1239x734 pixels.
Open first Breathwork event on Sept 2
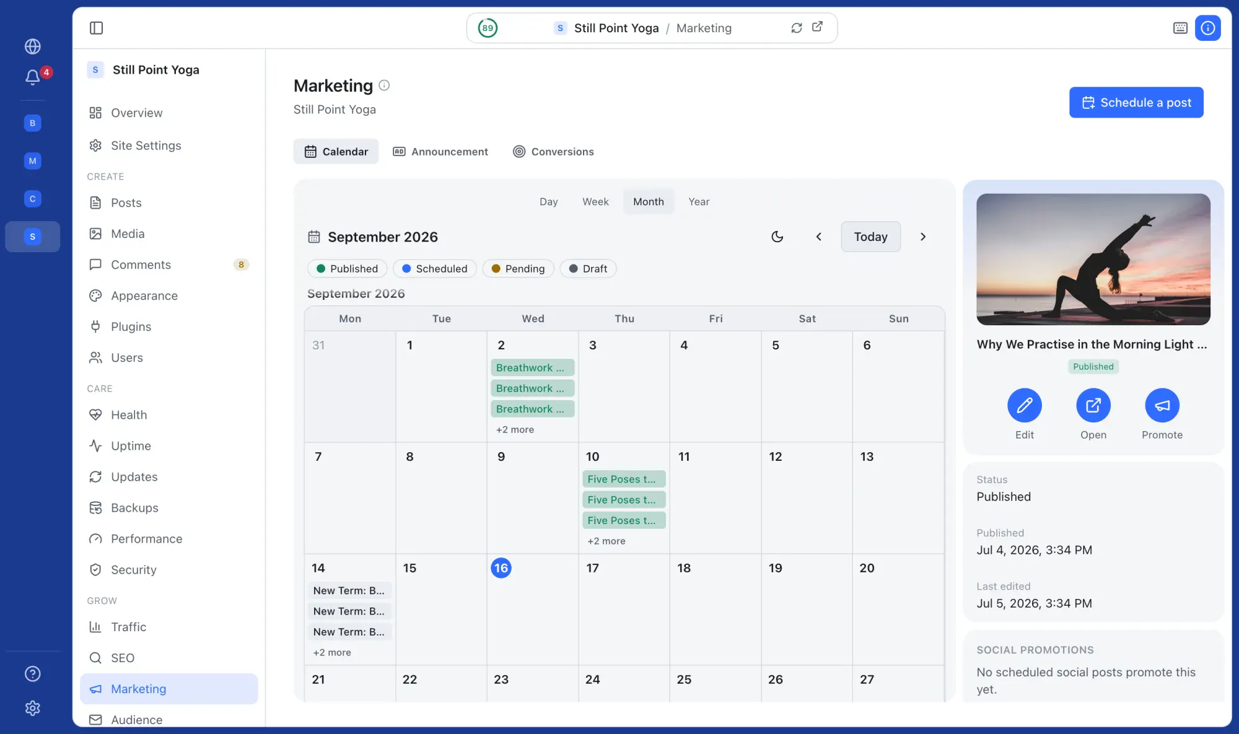(533, 367)
